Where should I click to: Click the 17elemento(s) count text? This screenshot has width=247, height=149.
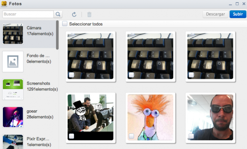point(40,34)
